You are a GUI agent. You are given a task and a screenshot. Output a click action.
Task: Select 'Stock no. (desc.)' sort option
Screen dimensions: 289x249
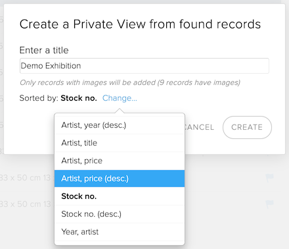pyautogui.click(x=120, y=214)
